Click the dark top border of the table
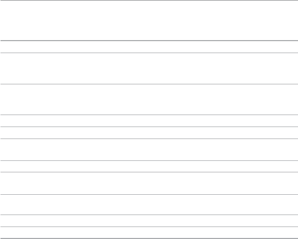The image size is (298, 239). click(149, 0)
